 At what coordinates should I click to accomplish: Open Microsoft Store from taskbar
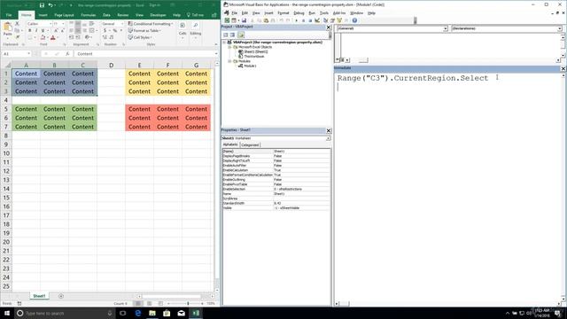[167, 313]
